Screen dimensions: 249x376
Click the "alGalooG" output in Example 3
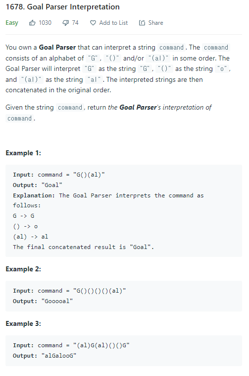point(59,356)
